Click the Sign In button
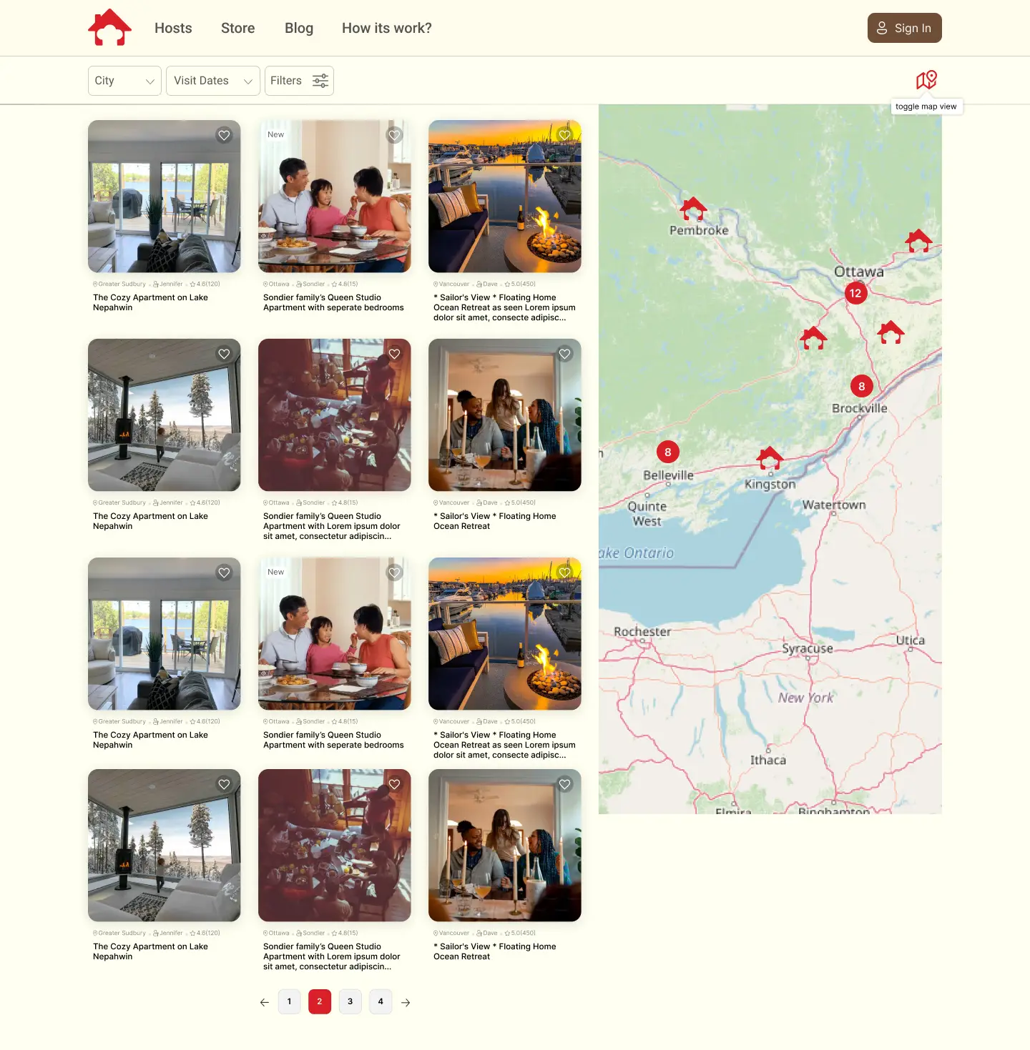Image resolution: width=1030 pixels, height=1050 pixels. tap(904, 28)
